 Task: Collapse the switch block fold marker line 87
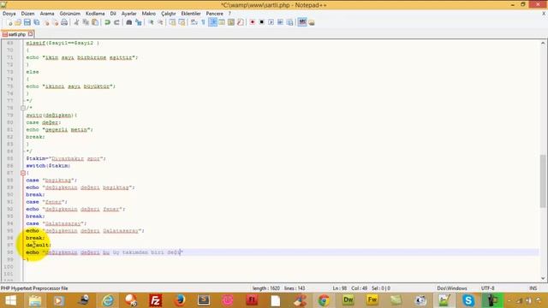tap(23, 173)
